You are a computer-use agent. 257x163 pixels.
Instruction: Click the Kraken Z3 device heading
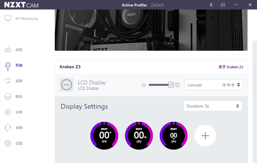point(70,67)
